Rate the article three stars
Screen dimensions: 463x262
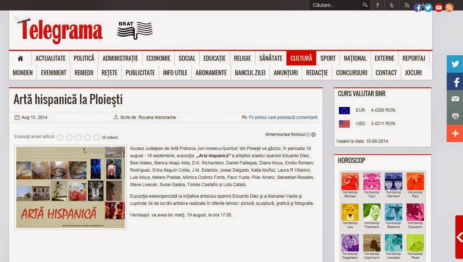(x=78, y=137)
